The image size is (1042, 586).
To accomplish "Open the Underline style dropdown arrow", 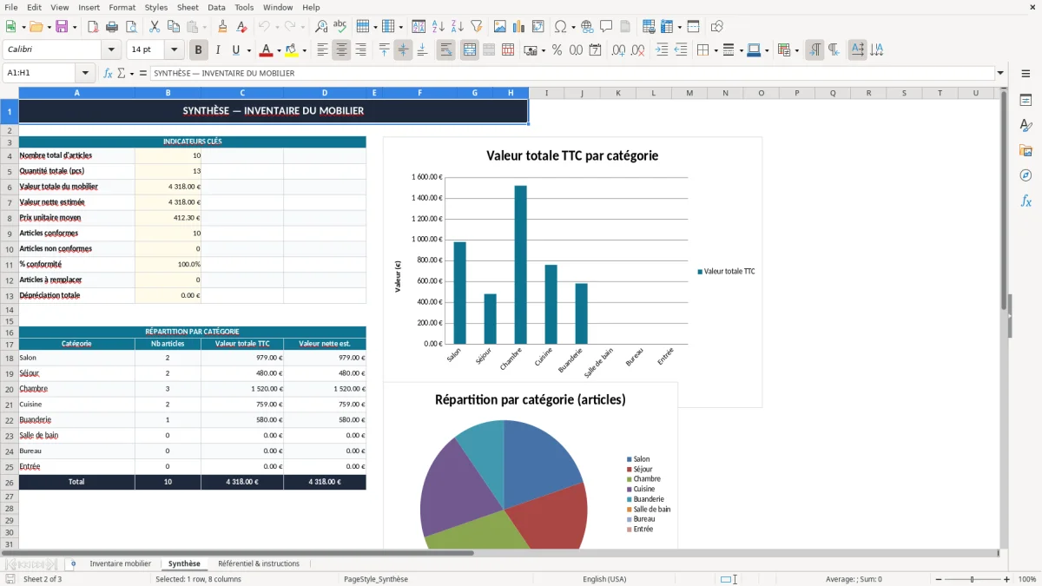I will coord(248,50).
